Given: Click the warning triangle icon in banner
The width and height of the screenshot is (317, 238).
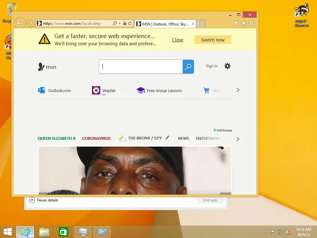Looking at the screenshot, I should (45, 39).
